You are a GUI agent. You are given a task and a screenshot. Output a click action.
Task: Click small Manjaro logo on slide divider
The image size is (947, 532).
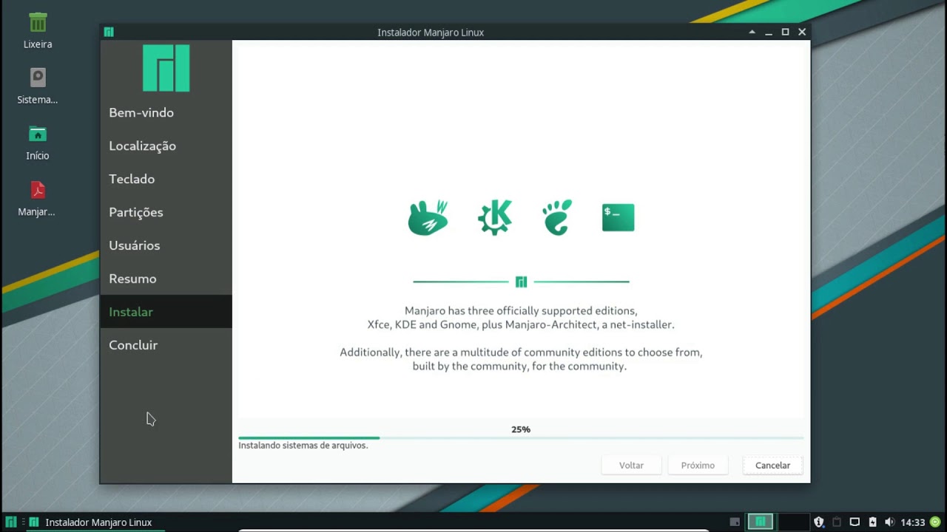tap(521, 282)
